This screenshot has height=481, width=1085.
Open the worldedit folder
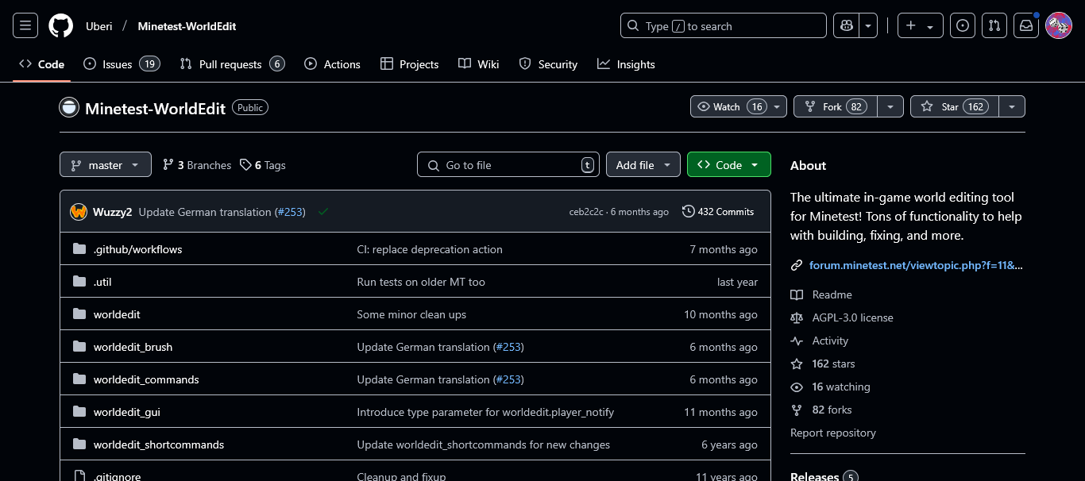(117, 314)
